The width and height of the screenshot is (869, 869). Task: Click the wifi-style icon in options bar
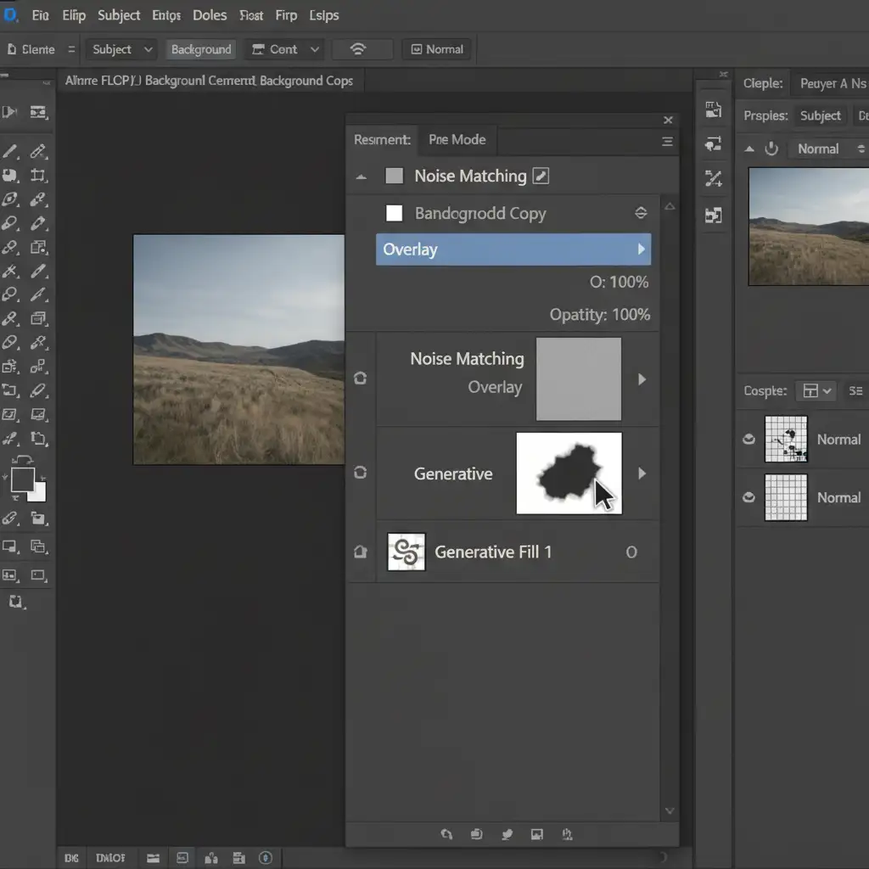point(358,49)
